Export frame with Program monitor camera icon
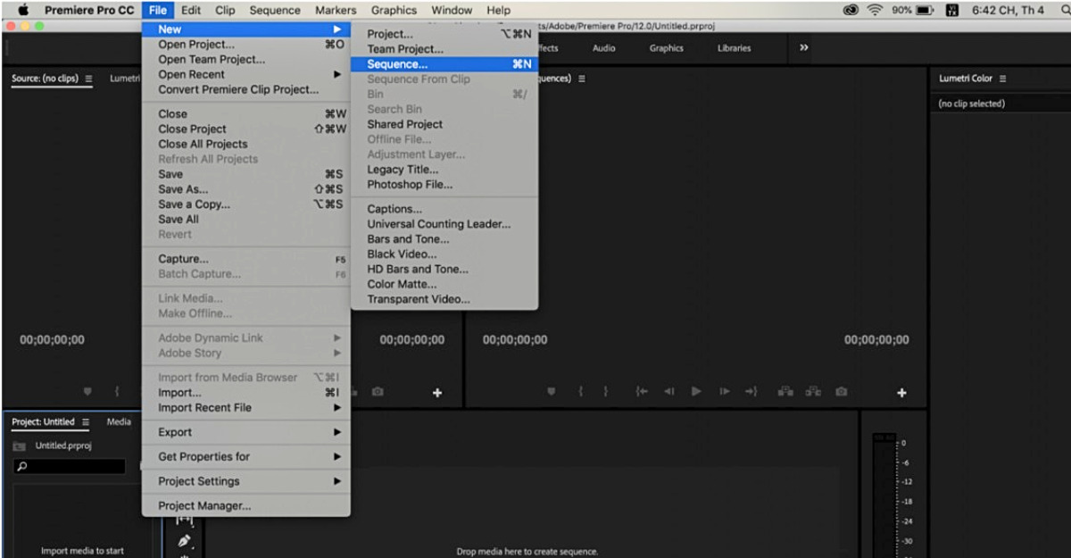 (842, 392)
